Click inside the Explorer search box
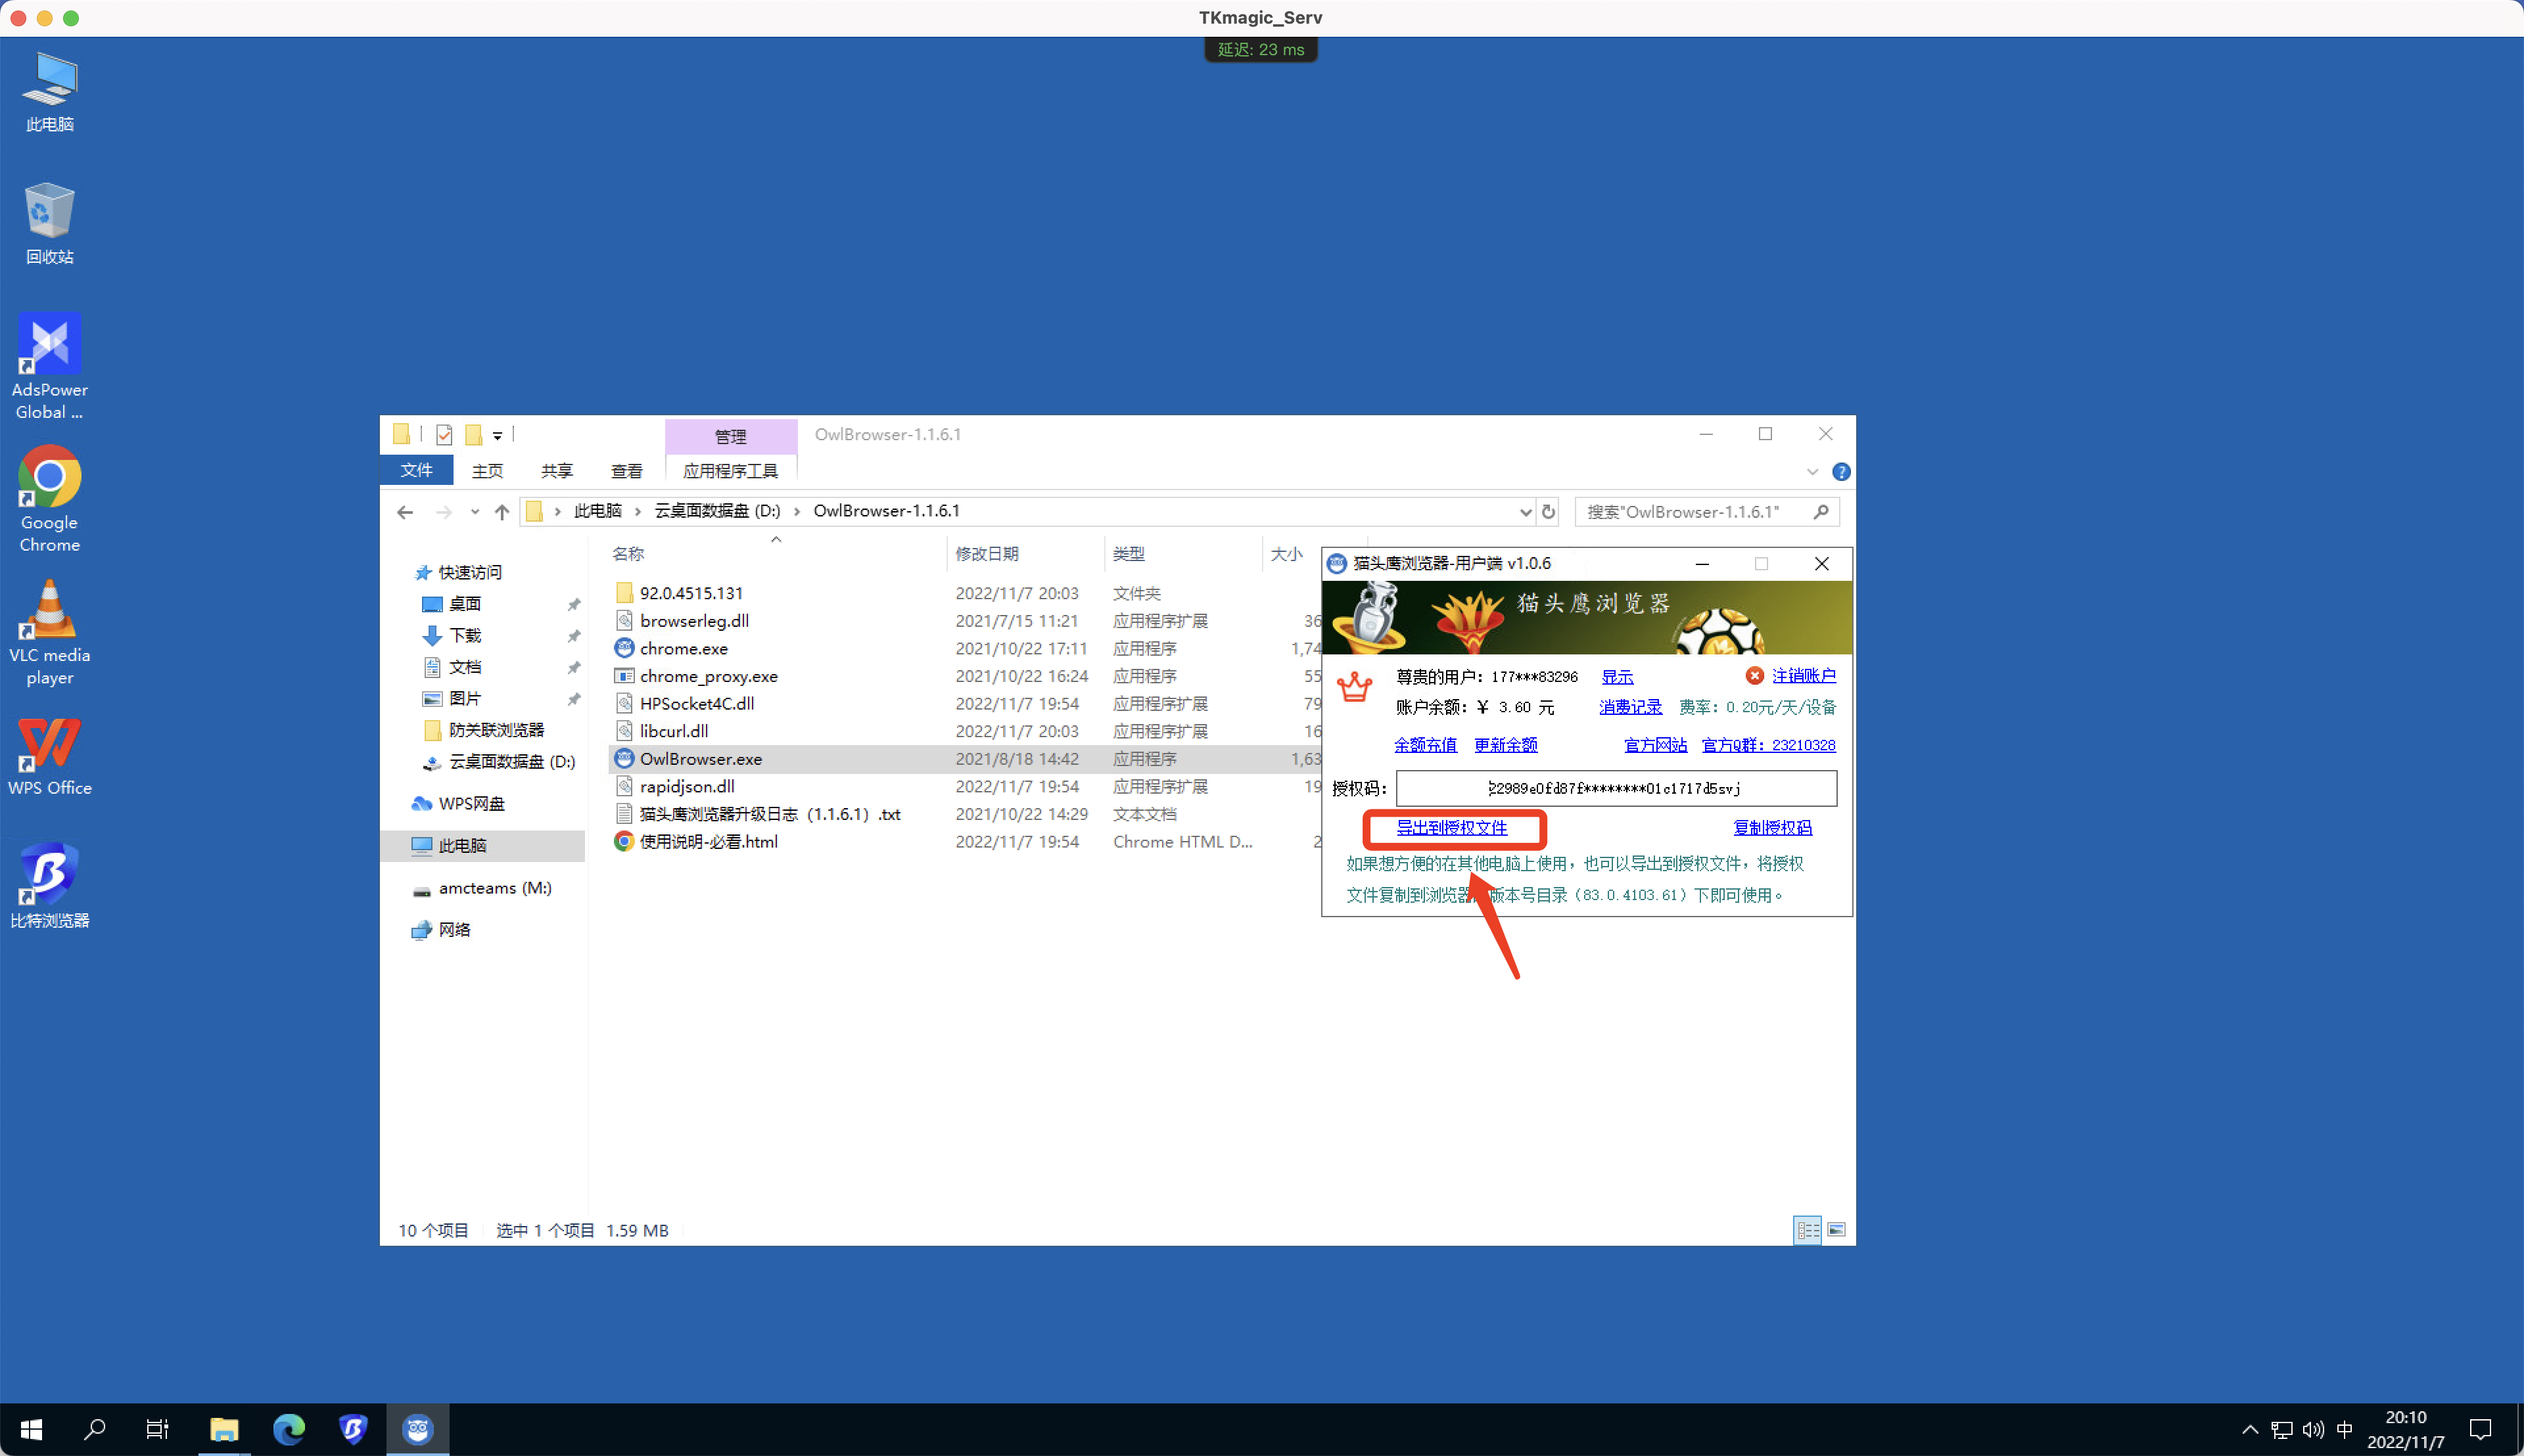 (1700, 511)
